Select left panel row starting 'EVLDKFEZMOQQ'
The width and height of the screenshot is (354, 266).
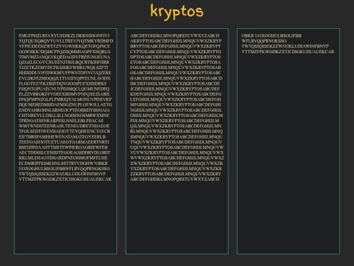64,78
